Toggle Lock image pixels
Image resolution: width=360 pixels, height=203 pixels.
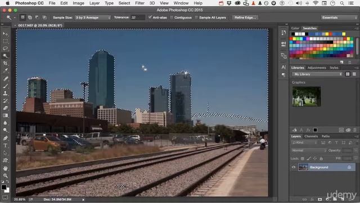coord(309,158)
